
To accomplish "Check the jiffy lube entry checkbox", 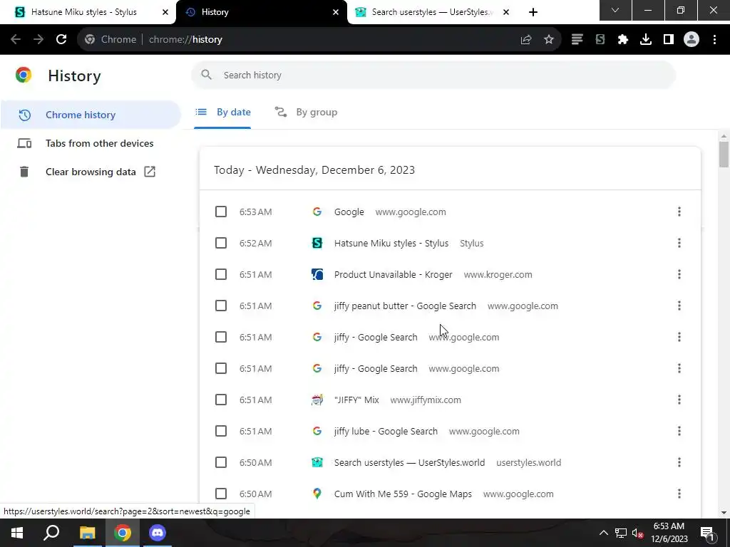I will tap(221, 431).
